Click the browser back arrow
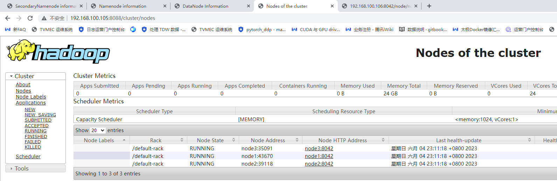The width and height of the screenshot is (557, 181). point(8,18)
